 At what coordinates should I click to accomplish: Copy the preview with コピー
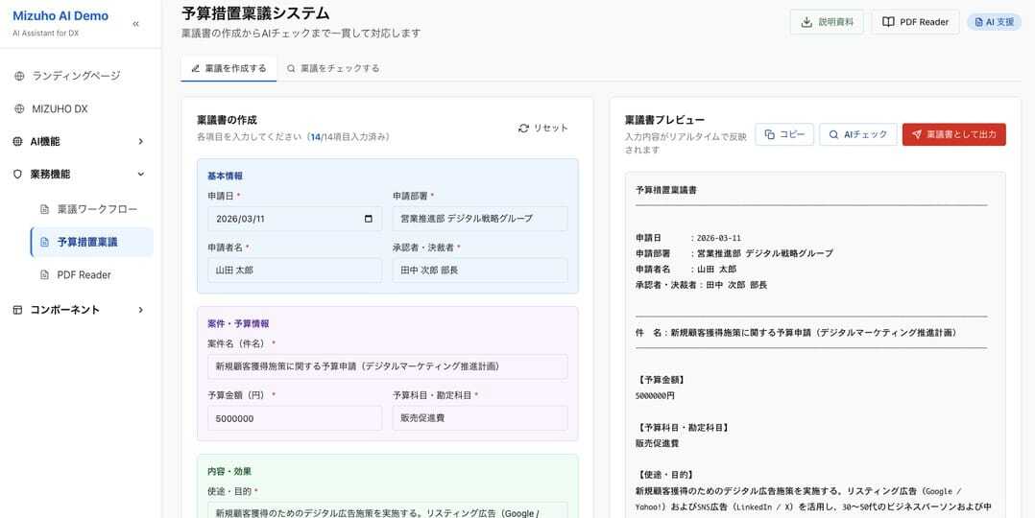(784, 134)
